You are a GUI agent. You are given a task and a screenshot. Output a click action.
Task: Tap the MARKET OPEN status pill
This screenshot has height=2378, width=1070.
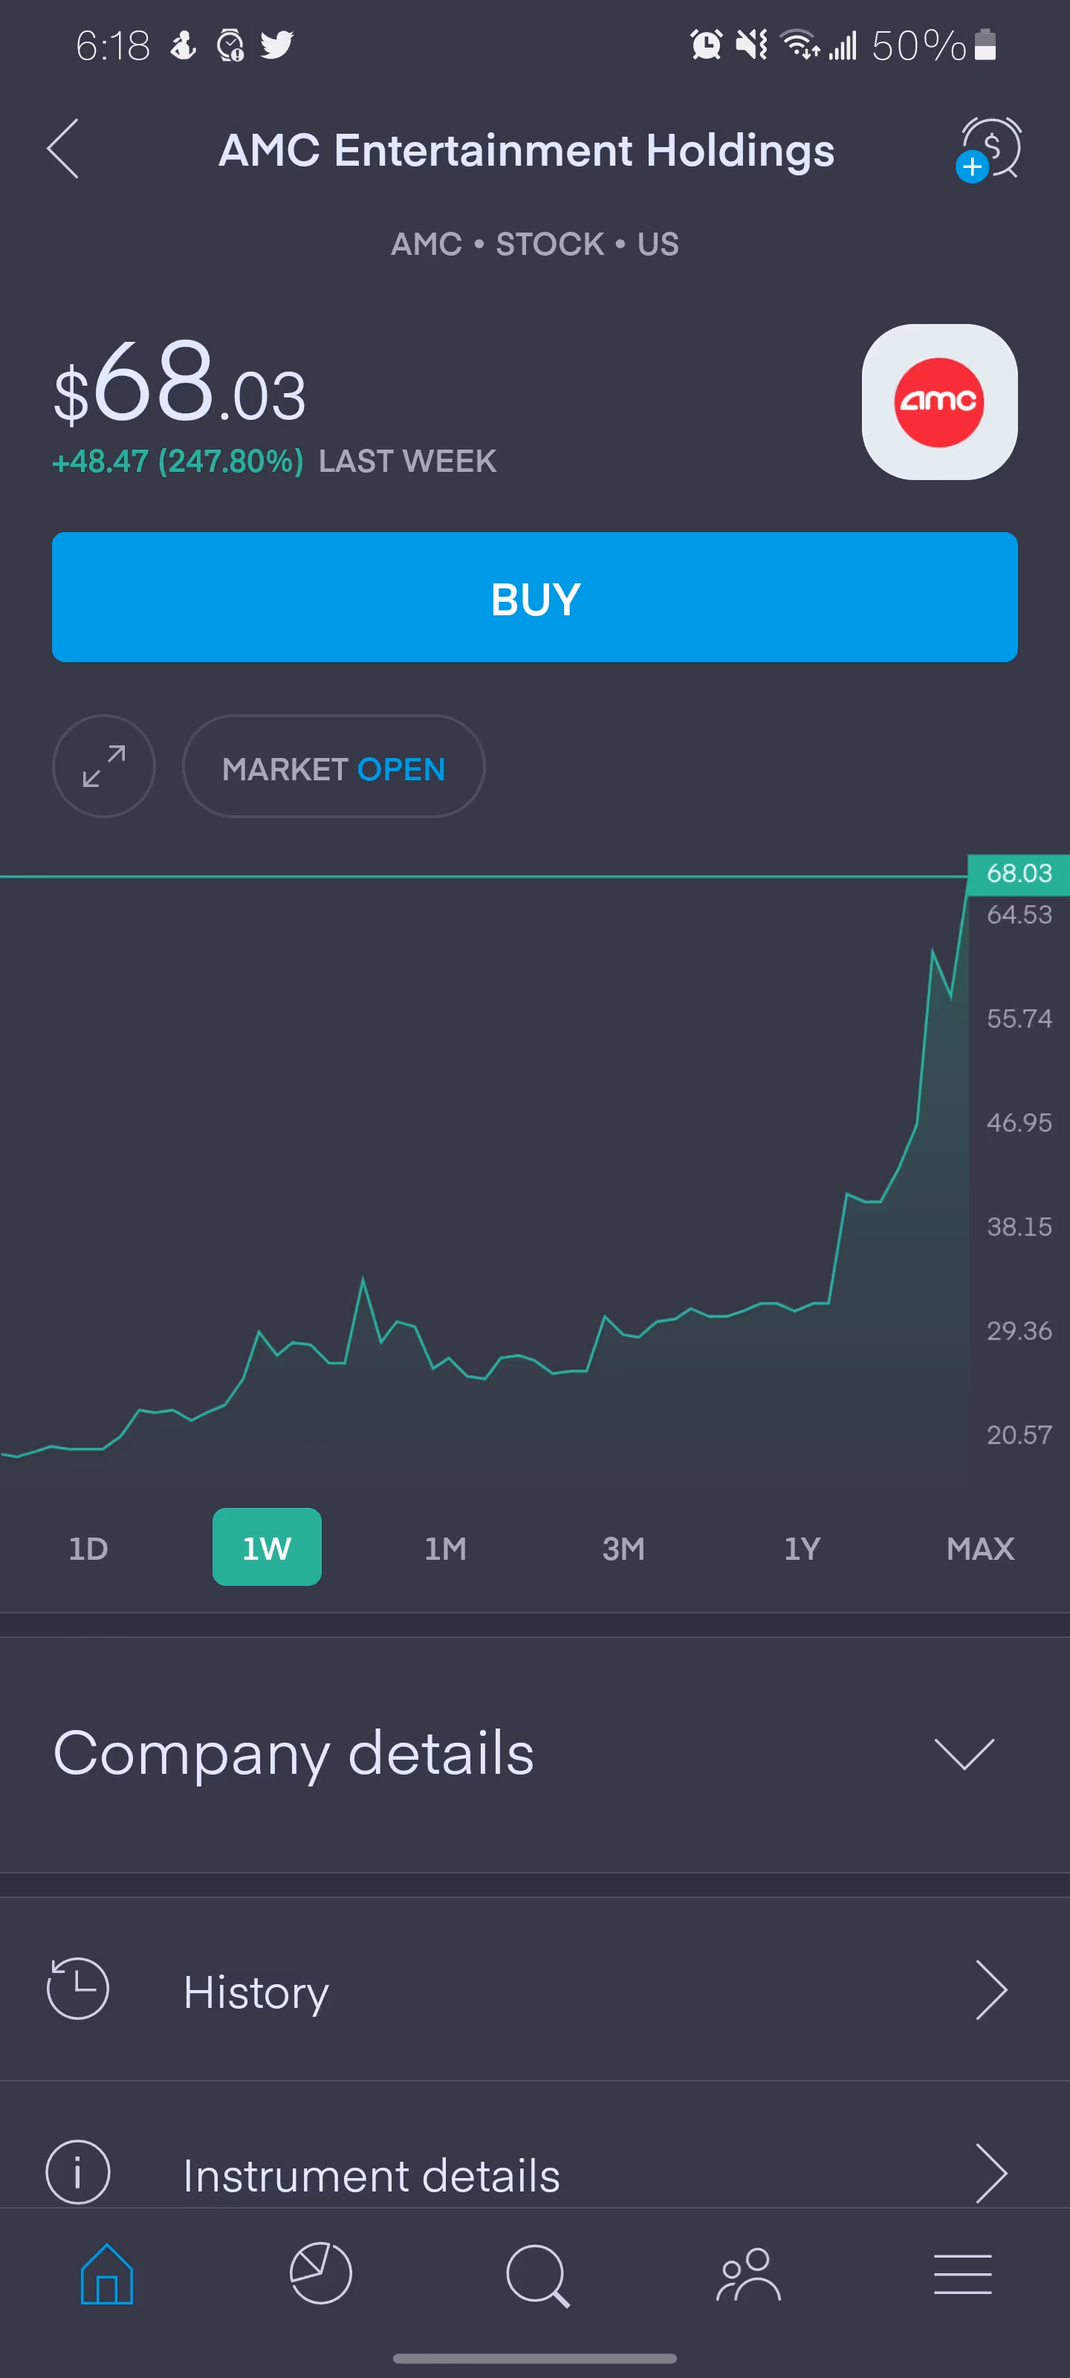(x=334, y=766)
